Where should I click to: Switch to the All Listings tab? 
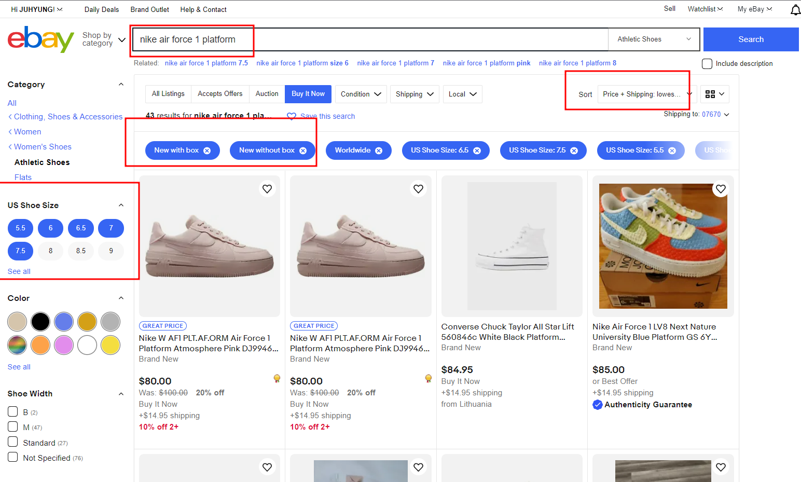point(168,94)
